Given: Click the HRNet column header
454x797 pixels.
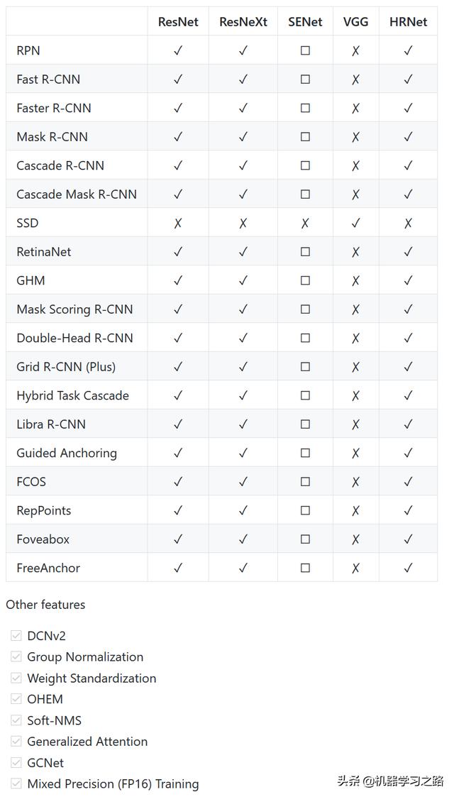Looking at the screenshot, I should [409, 22].
